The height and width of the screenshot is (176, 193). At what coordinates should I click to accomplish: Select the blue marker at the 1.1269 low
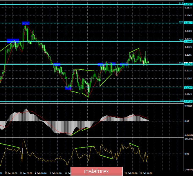68,88
